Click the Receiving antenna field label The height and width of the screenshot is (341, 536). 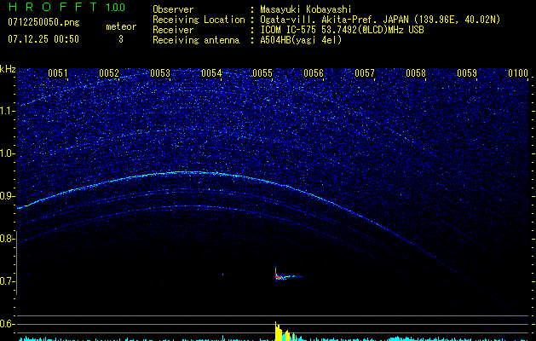[196, 40]
